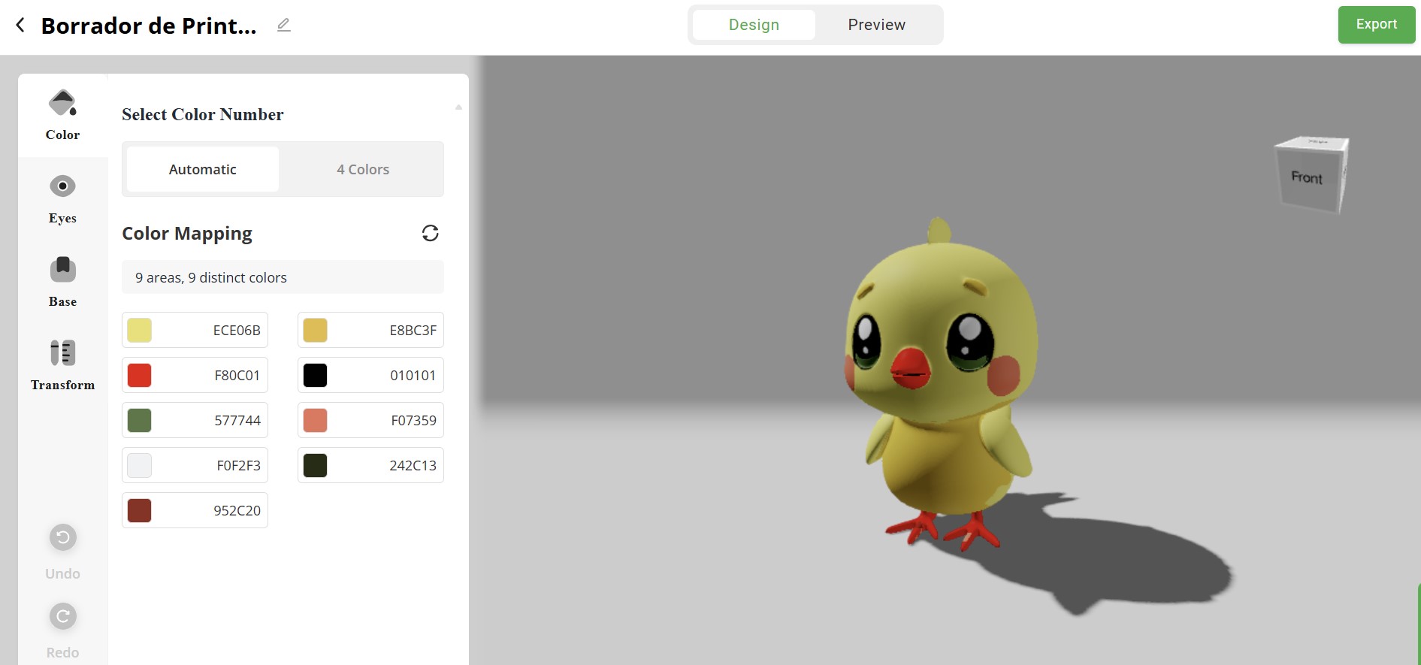This screenshot has width=1421, height=665.
Task: Edit the project title with pencil icon
Action: tap(283, 26)
